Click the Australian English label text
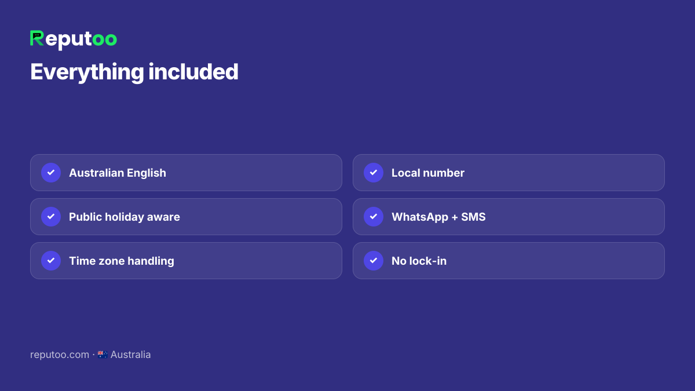 click(x=118, y=173)
